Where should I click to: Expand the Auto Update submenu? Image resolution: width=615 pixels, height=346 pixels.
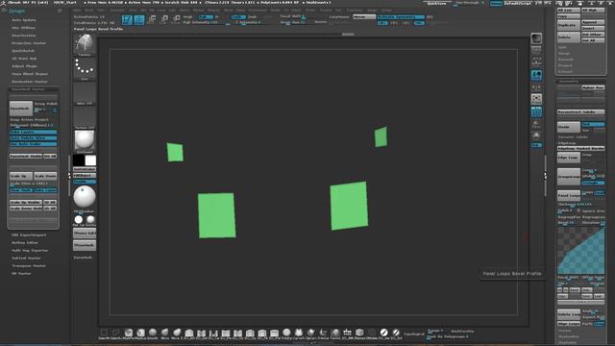(23, 19)
